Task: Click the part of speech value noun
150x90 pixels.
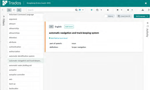Action: pos(74,44)
